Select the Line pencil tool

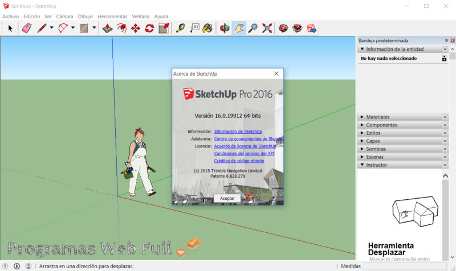(42, 28)
